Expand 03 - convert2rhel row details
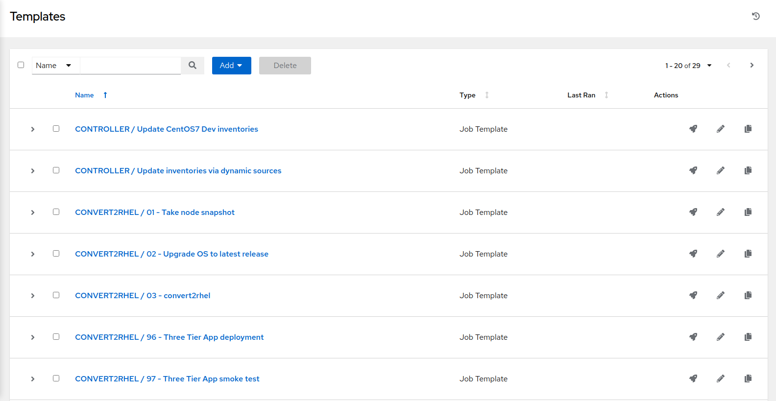The image size is (776, 401). pyautogui.click(x=33, y=296)
